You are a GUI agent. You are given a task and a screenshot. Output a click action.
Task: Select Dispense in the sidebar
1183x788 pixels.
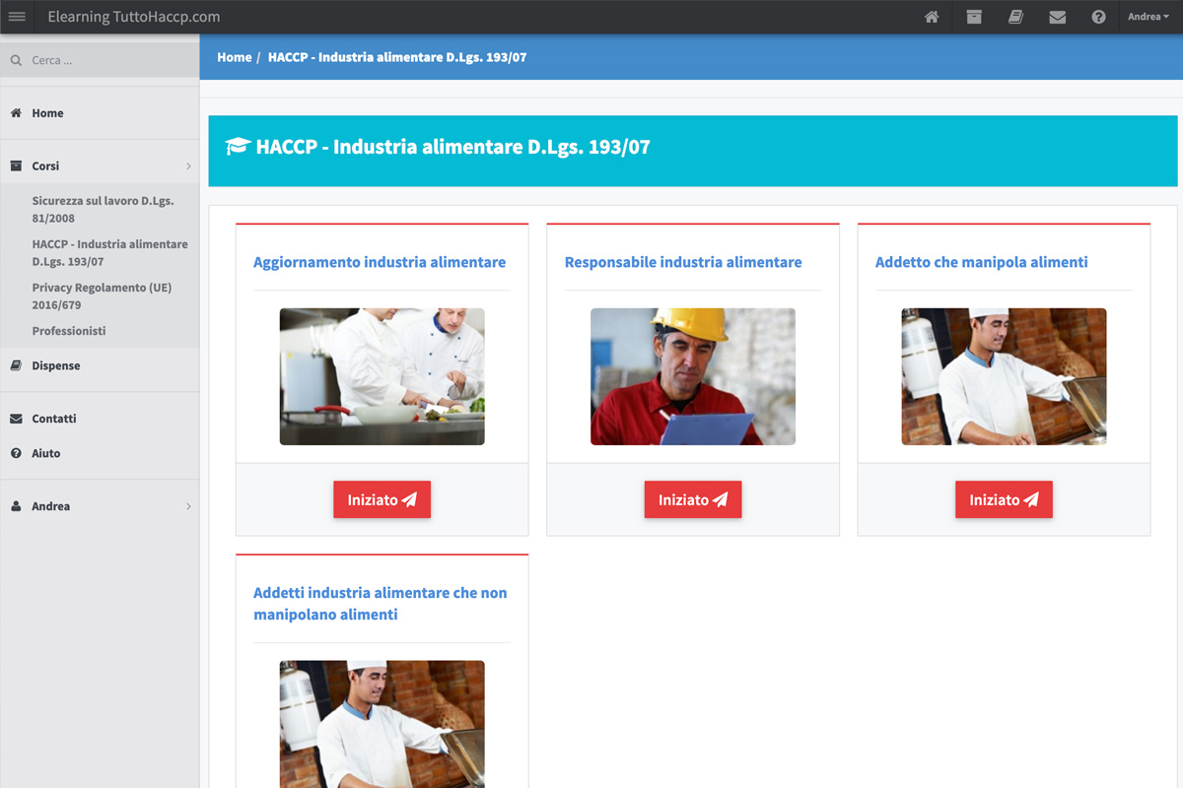(56, 365)
